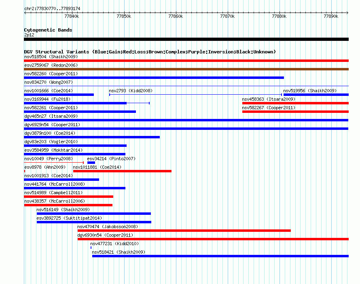
Task: Click the nsv518504 (Shaikh2009) variant label
Action: coord(51,57)
